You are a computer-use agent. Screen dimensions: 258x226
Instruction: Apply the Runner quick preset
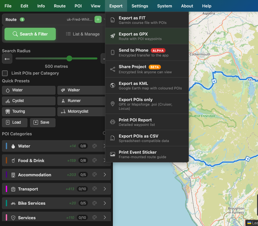click(x=81, y=101)
